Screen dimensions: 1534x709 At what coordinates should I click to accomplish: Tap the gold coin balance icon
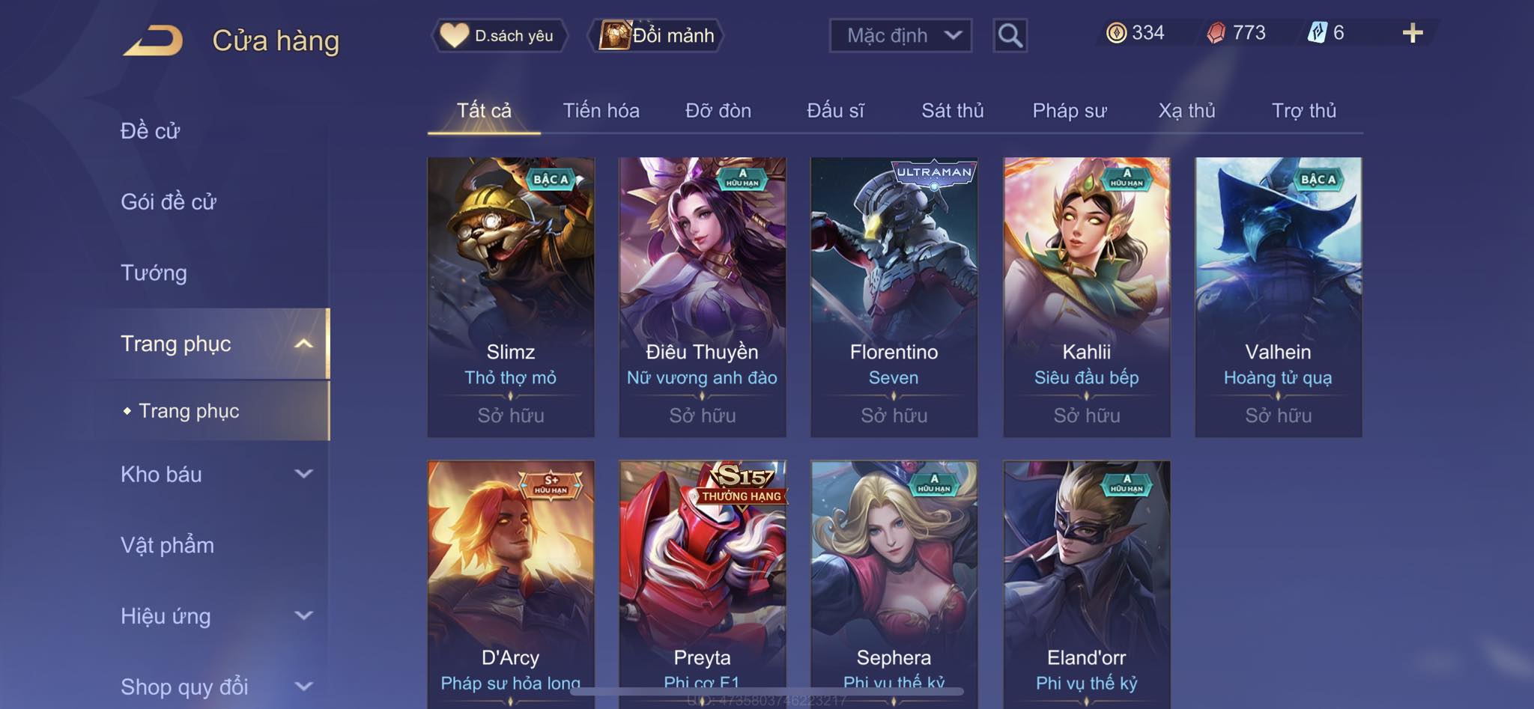1116,33
